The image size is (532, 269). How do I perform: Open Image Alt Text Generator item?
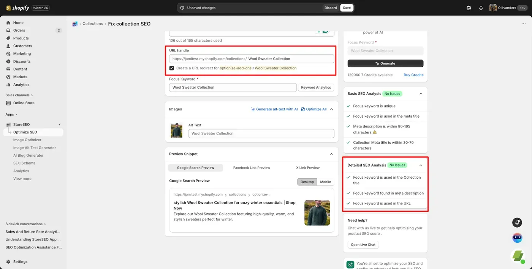click(x=35, y=148)
